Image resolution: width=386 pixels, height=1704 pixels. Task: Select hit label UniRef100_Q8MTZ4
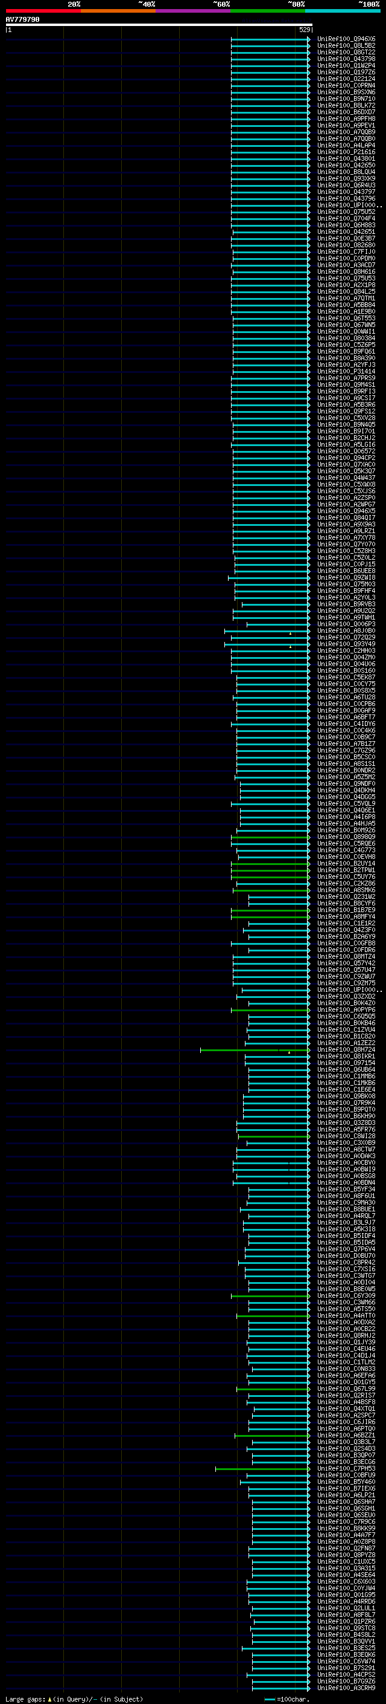(x=346, y=956)
